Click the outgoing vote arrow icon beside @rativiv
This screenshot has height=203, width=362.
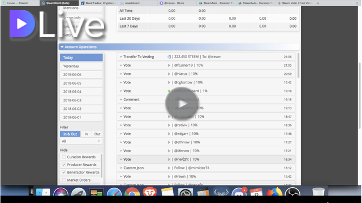click(x=169, y=125)
